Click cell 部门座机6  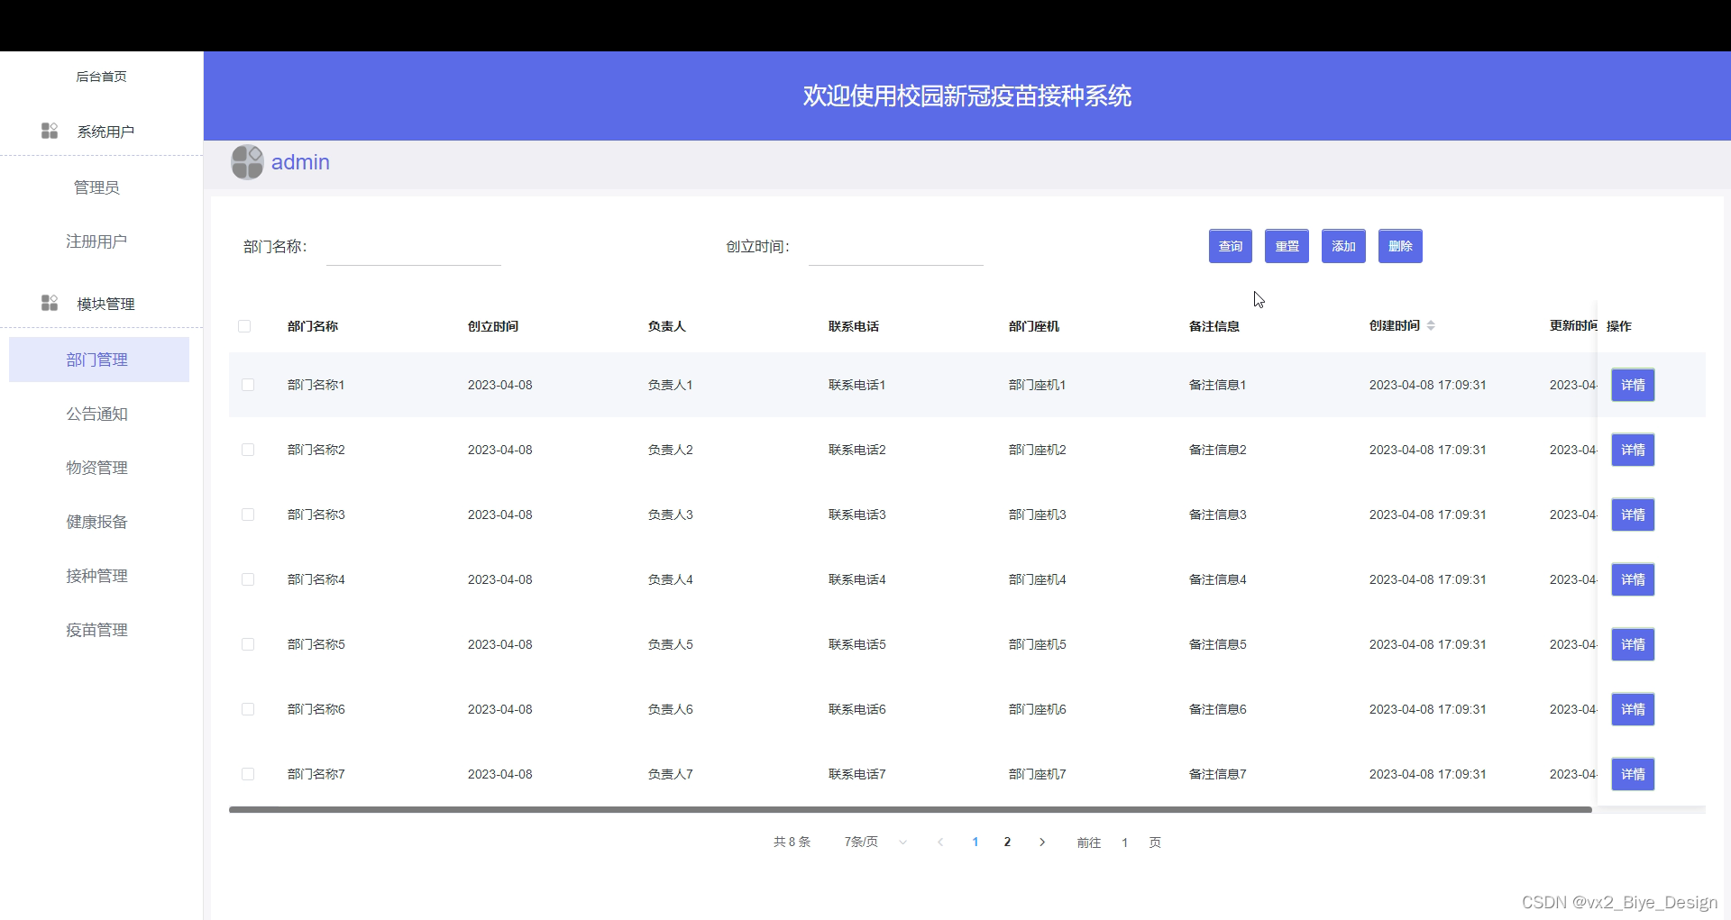[1038, 709]
